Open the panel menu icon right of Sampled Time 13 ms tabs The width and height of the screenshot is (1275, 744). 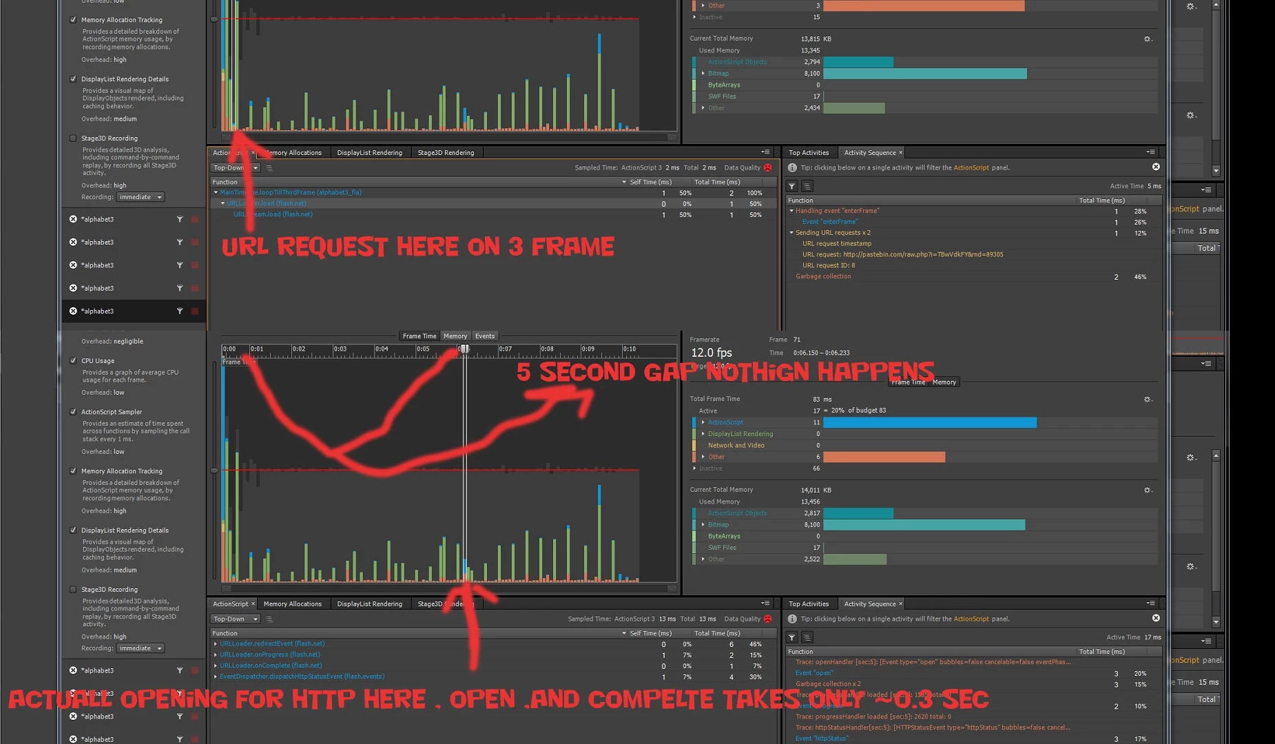tap(765, 603)
